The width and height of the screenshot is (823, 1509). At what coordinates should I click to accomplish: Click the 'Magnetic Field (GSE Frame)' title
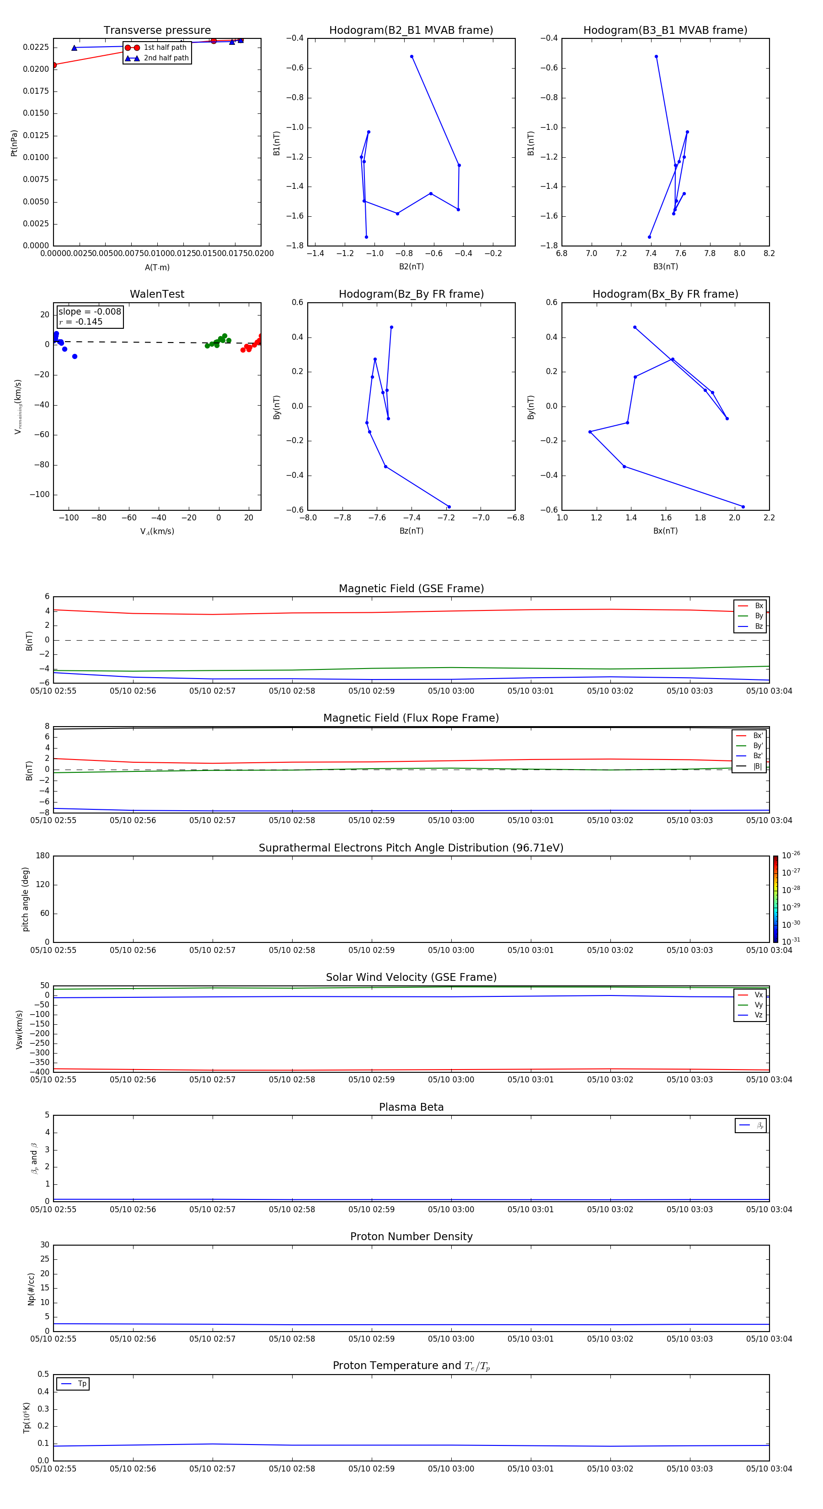coord(411,589)
